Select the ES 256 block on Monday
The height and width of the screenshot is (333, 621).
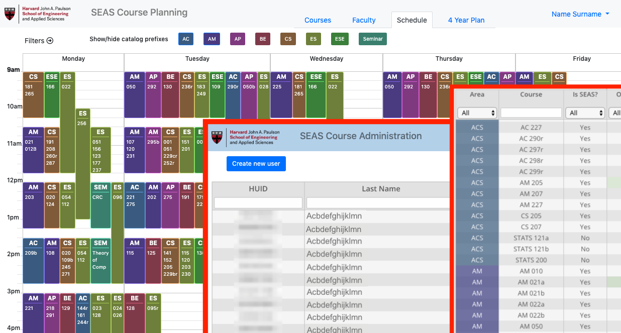pos(82,164)
